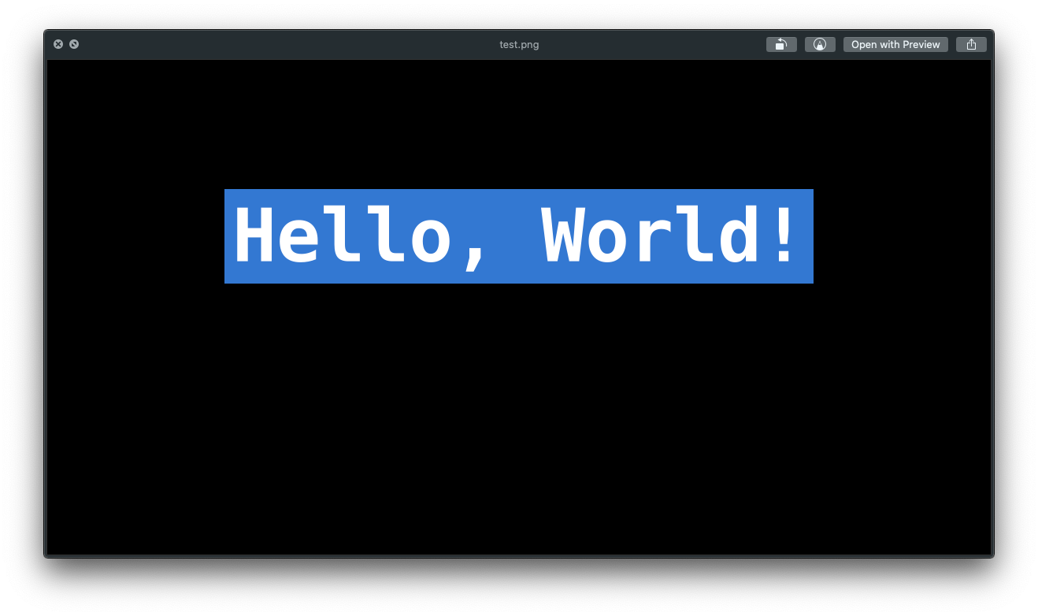Close the Quick Look window
The image size is (1038, 616).
pos(58,44)
